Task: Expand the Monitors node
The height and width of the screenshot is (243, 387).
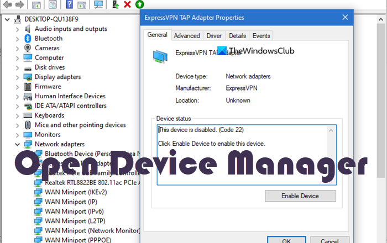Action: 17,135
